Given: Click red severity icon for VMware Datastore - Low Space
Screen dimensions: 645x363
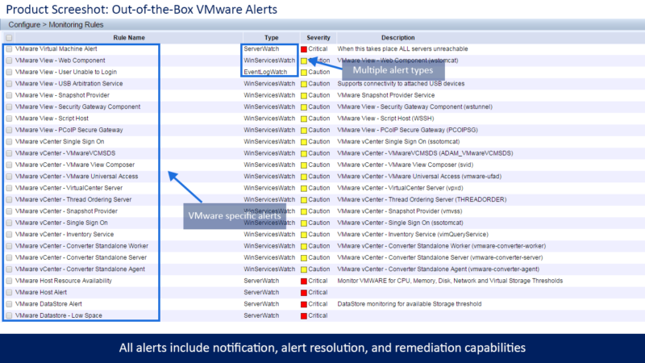Looking at the screenshot, I should coord(304,316).
